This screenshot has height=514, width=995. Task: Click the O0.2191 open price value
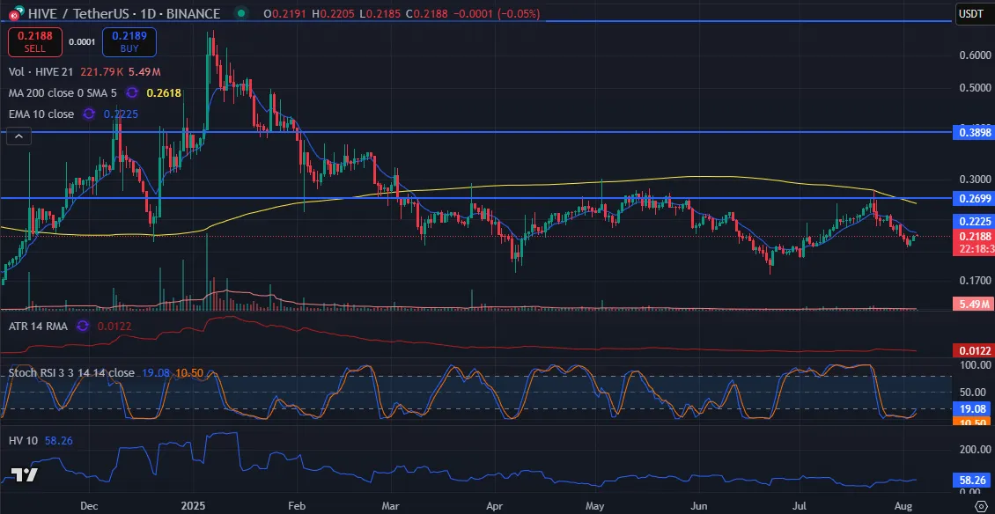point(285,13)
